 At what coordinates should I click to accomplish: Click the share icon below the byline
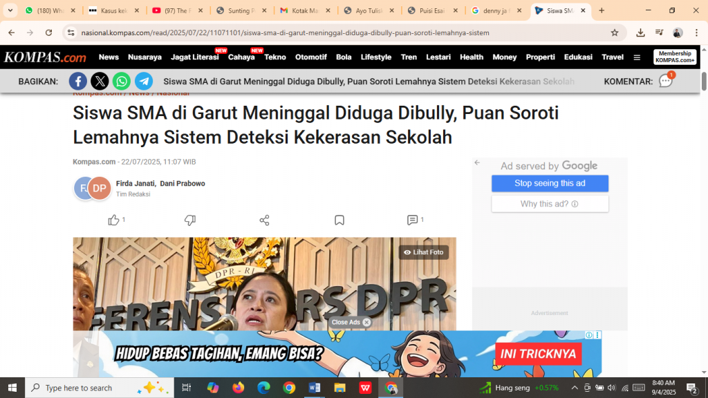coord(264,220)
